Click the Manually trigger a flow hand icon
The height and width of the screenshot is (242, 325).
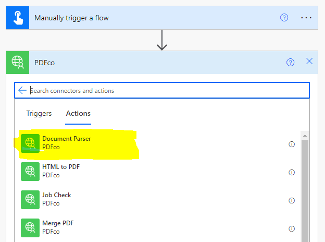(x=18, y=18)
